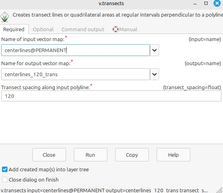
Task: Select the Required tab
Action: [14, 29]
